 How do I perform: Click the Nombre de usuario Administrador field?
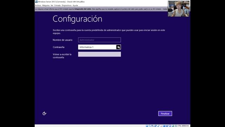(x=99, y=40)
